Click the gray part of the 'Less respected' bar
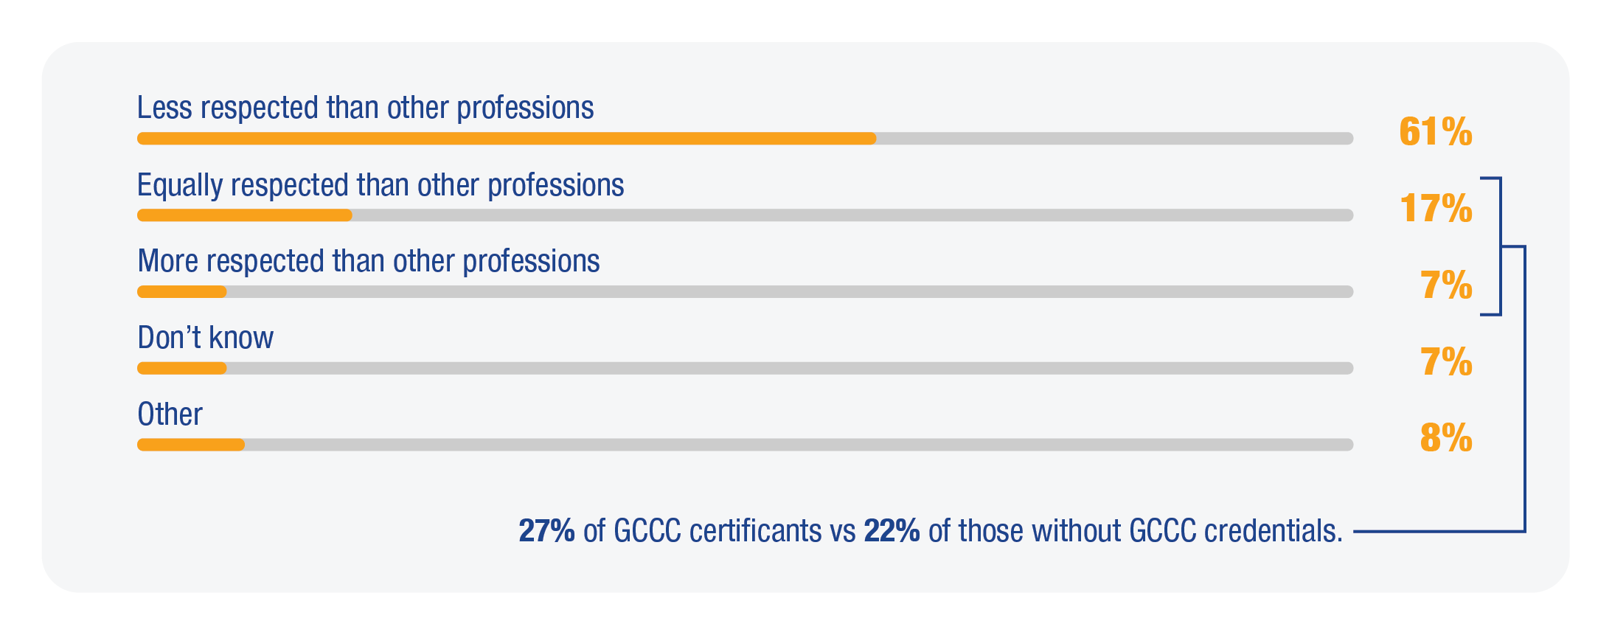 coord(1115,139)
